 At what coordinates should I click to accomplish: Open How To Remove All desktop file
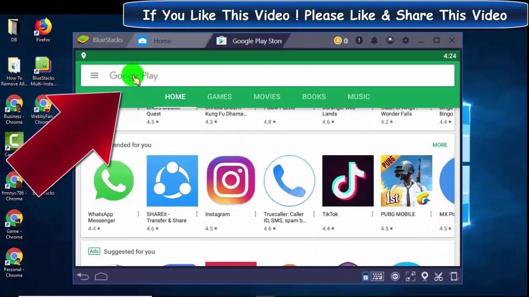click(14, 72)
